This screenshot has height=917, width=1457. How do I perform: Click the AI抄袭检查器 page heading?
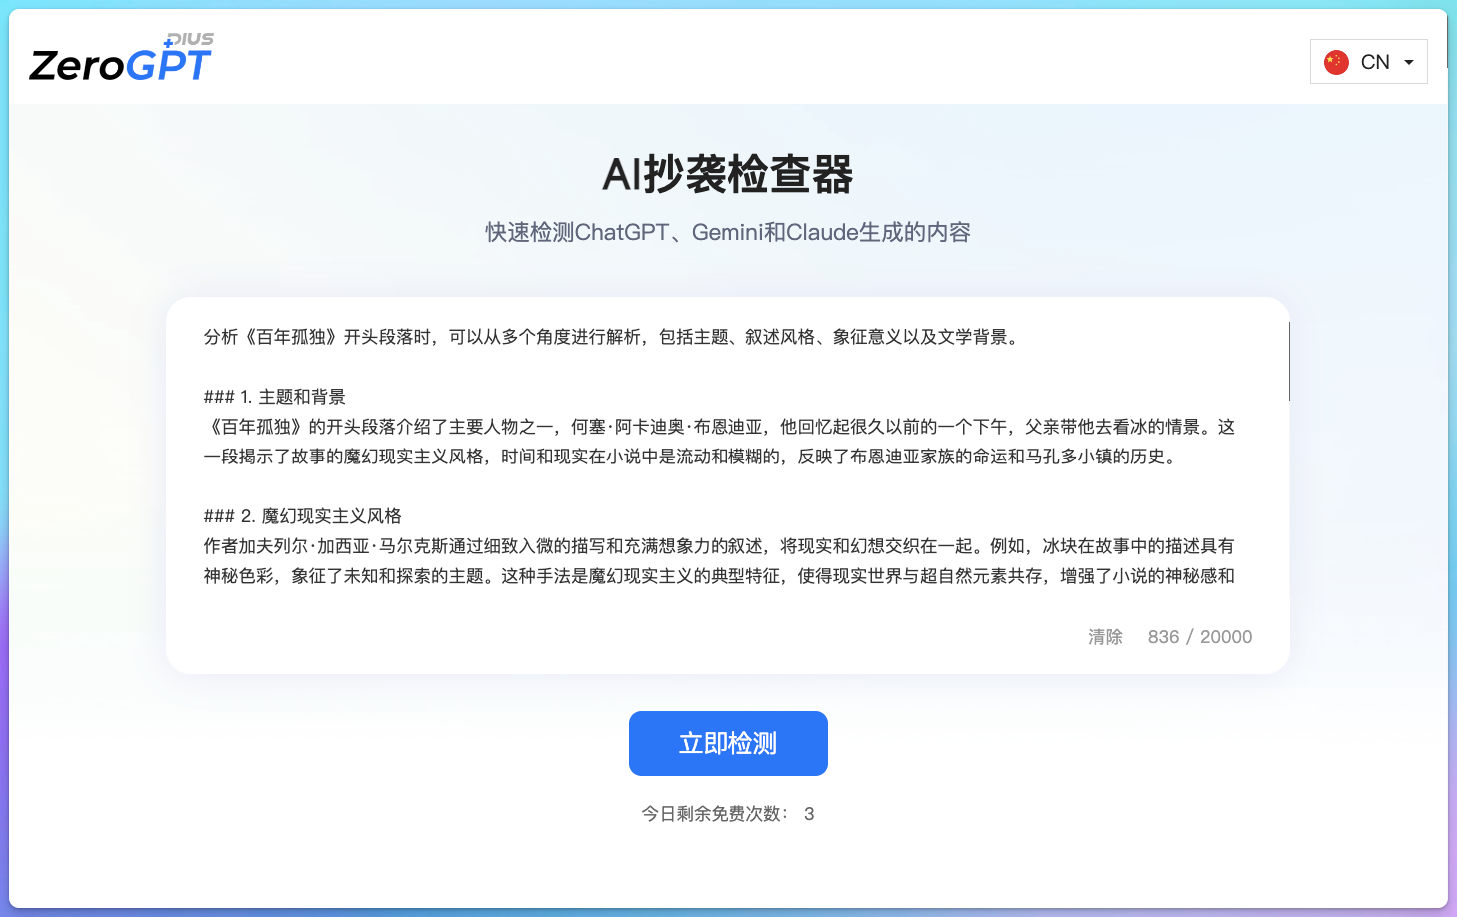point(728,175)
